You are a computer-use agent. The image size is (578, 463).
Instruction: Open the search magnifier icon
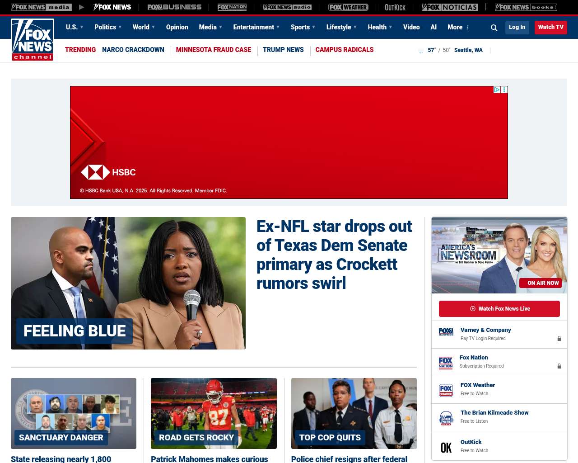tap(494, 28)
